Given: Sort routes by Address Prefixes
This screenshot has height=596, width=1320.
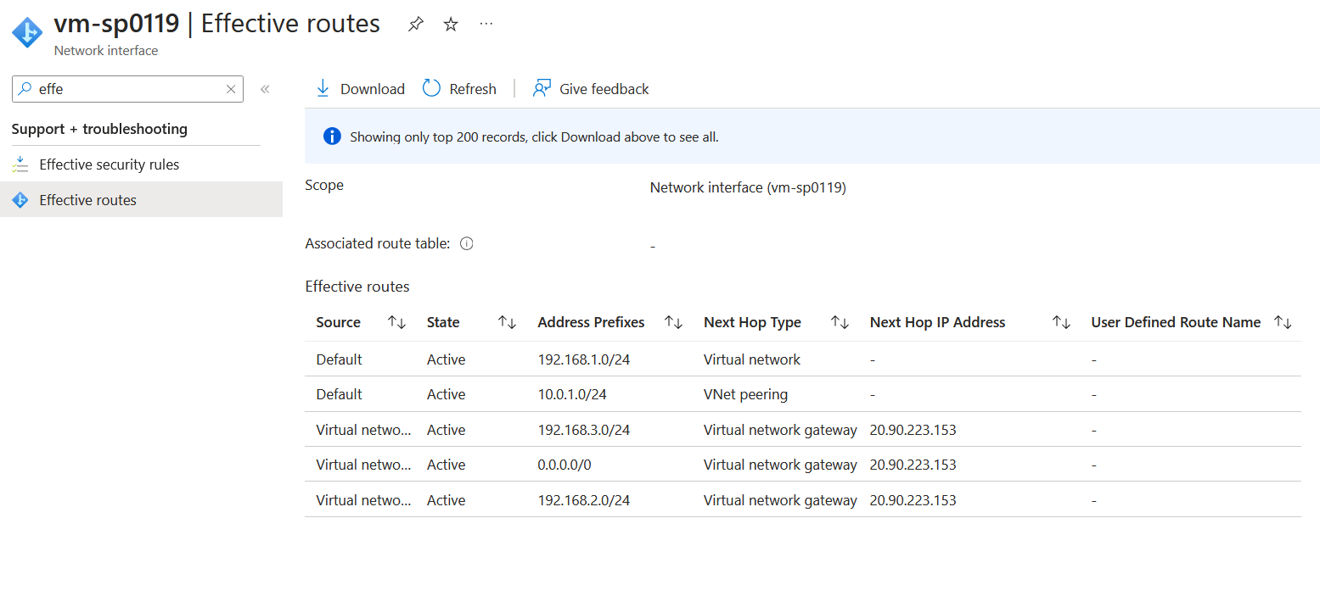Looking at the screenshot, I should point(673,322).
